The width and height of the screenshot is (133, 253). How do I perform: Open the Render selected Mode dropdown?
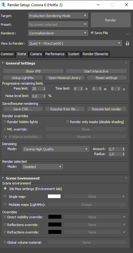43,167
